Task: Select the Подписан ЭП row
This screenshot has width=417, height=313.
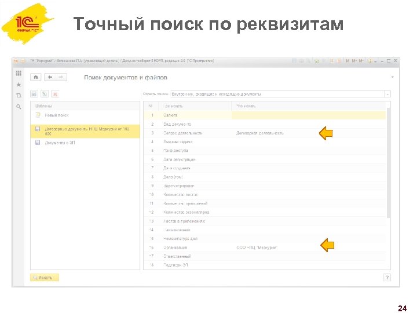Action: click(265, 265)
